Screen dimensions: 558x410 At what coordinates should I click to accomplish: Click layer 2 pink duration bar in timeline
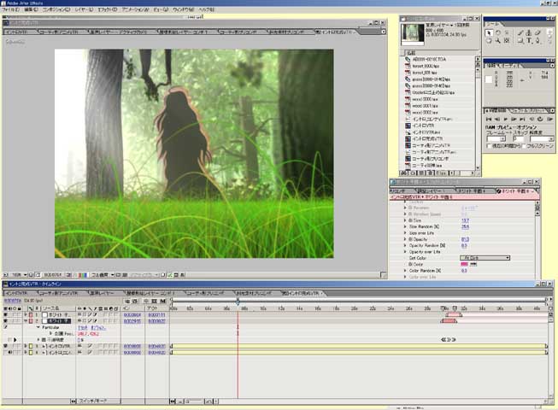[449, 321]
